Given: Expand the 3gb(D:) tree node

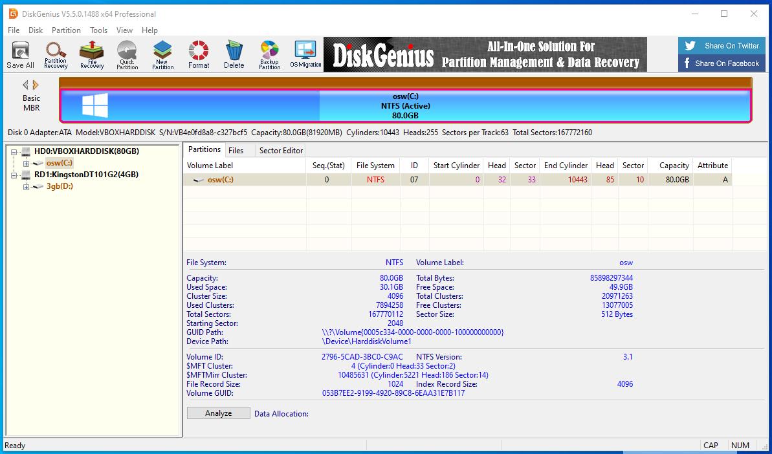Looking at the screenshot, I should click(26, 187).
